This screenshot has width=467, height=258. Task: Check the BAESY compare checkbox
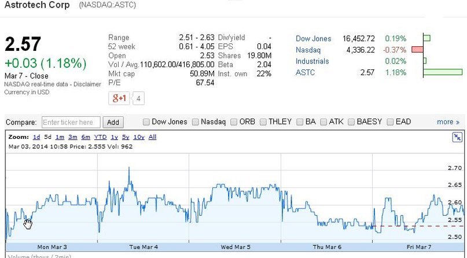click(x=351, y=122)
